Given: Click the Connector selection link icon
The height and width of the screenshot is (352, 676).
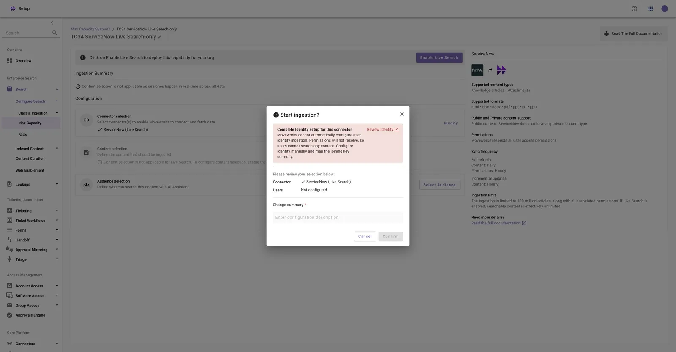Looking at the screenshot, I should 86,120.
